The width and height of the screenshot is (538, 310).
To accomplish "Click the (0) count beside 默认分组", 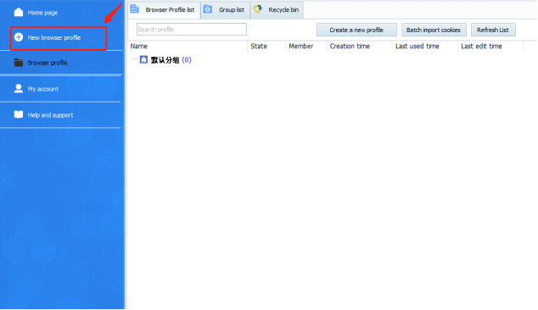I will (187, 60).
